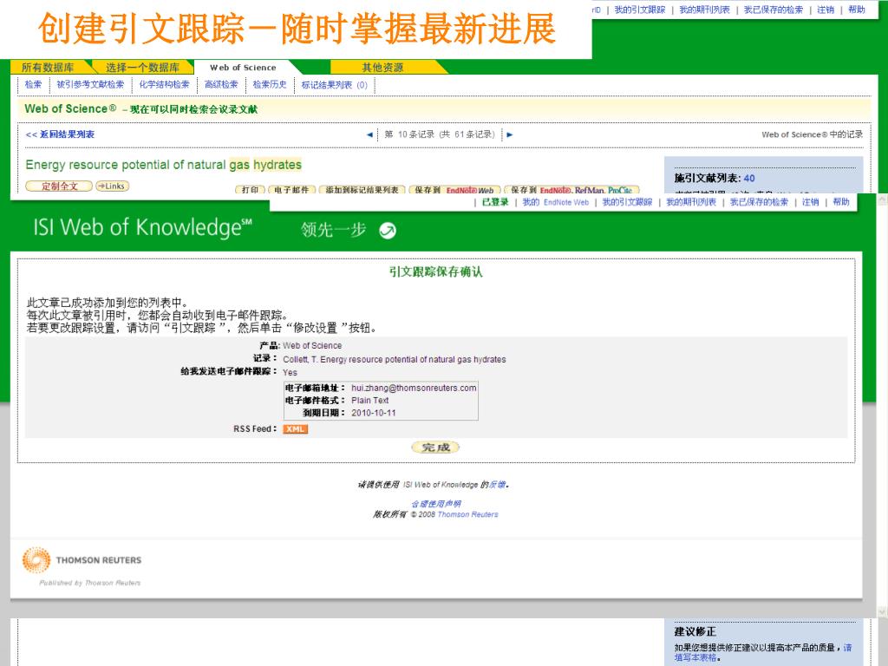
Task: Open 我的期刊列表 in confirmation window
Action: (691, 202)
